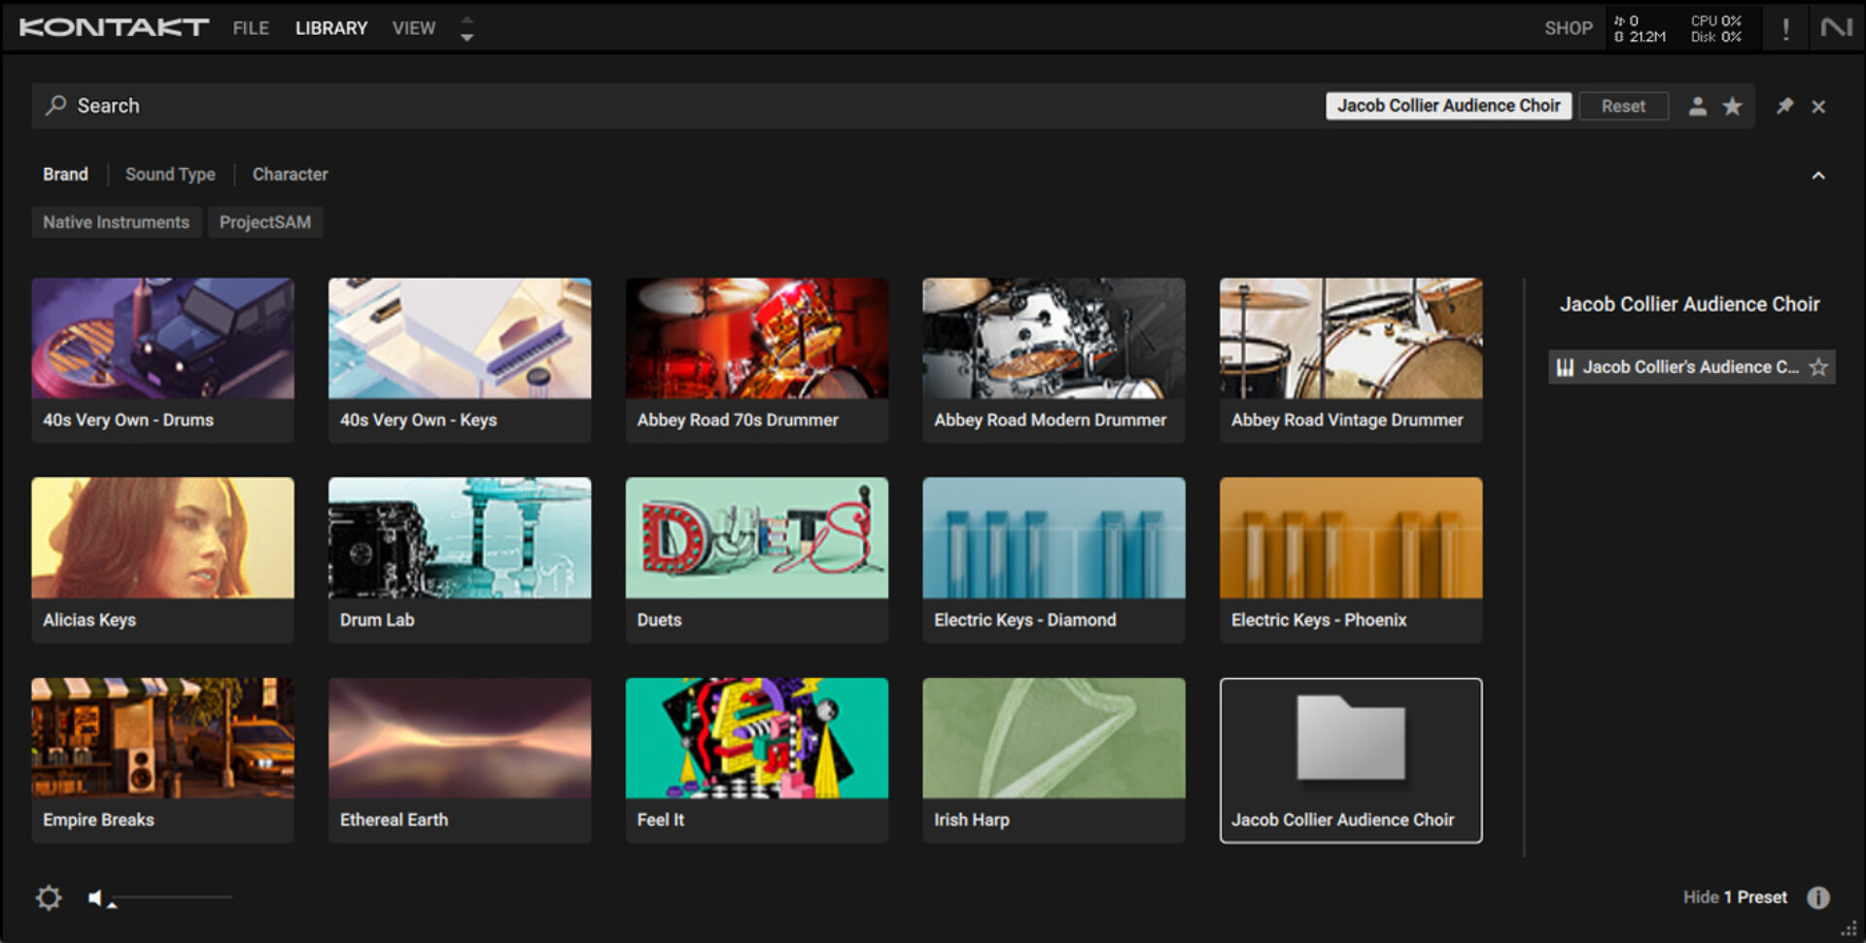Select the Sound Type filter tab
Image resolution: width=1866 pixels, height=943 pixels.
click(x=170, y=175)
